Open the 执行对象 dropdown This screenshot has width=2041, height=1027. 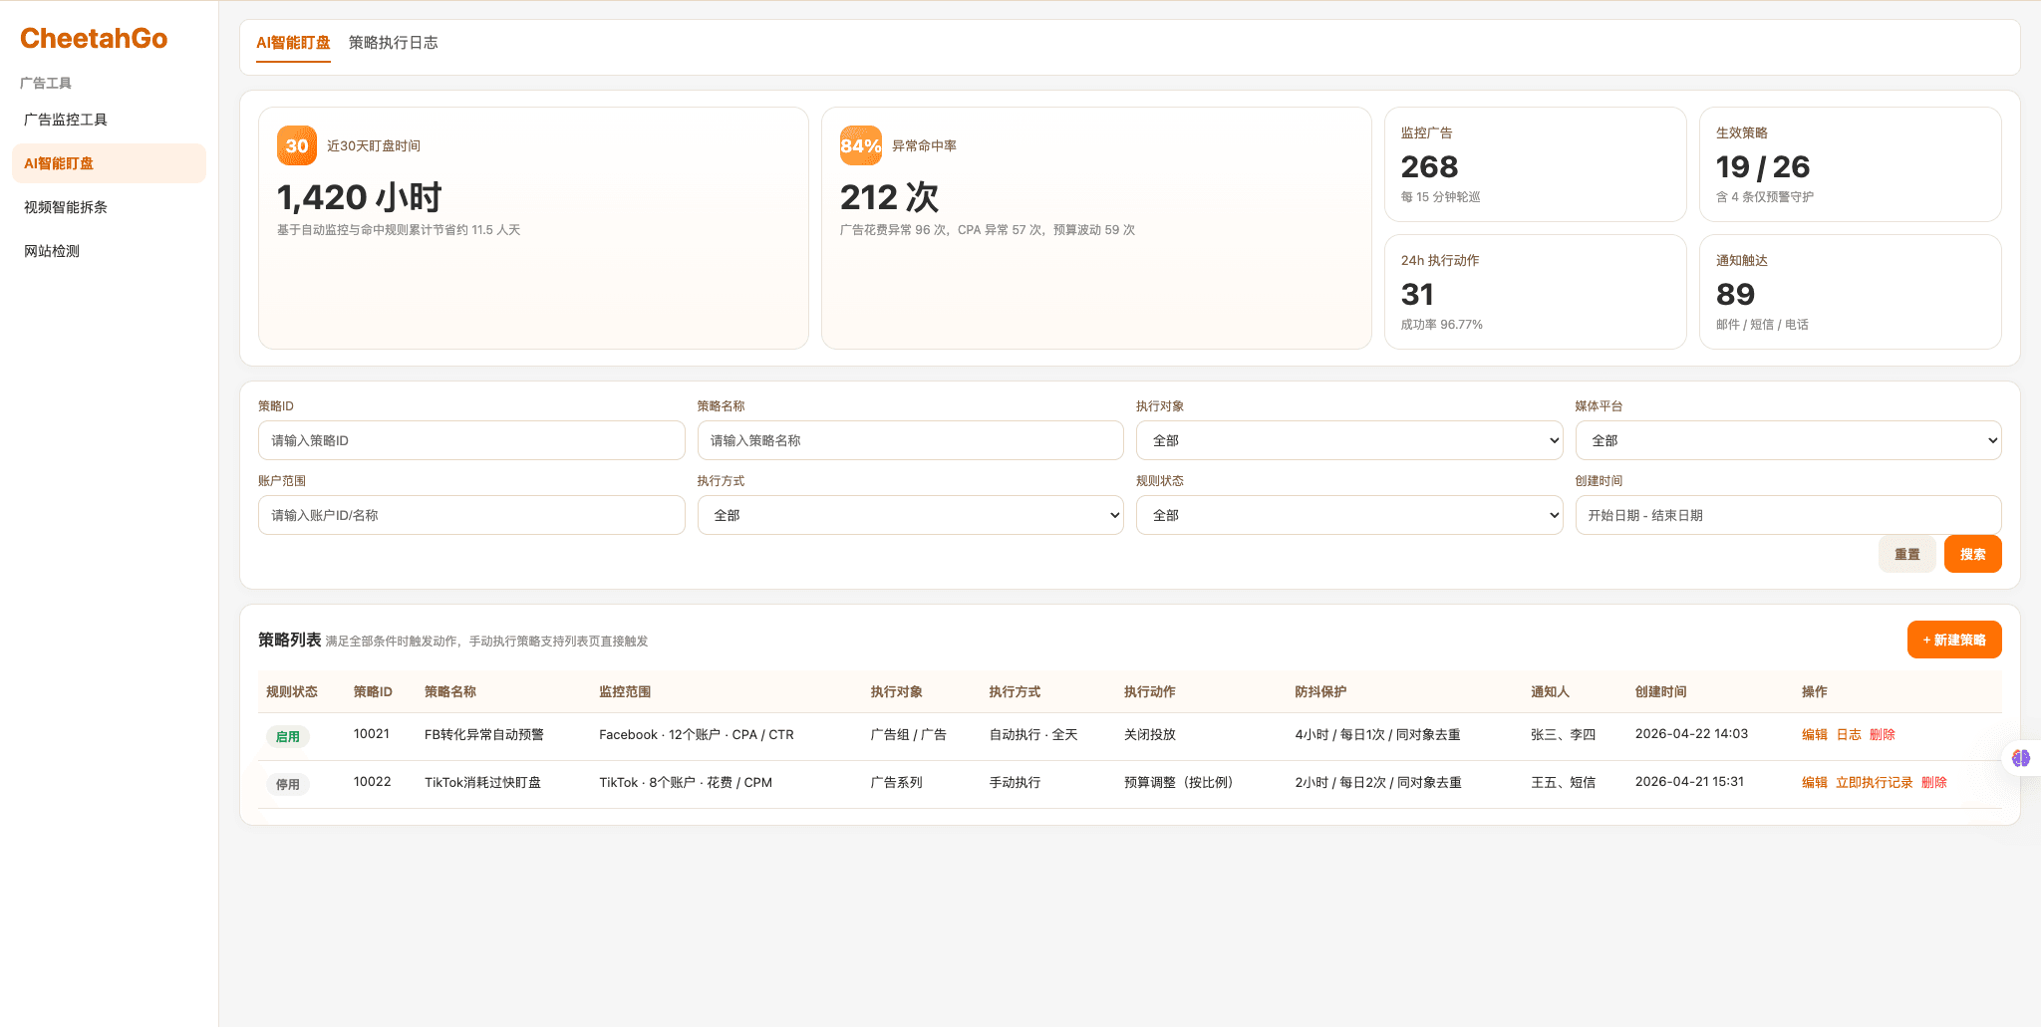click(1349, 440)
